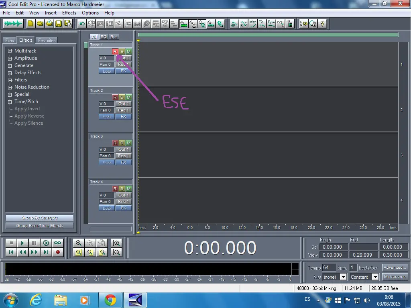Screen dimensions: 411x308
Task: Expand the Generate category
Action: coord(10,65)
